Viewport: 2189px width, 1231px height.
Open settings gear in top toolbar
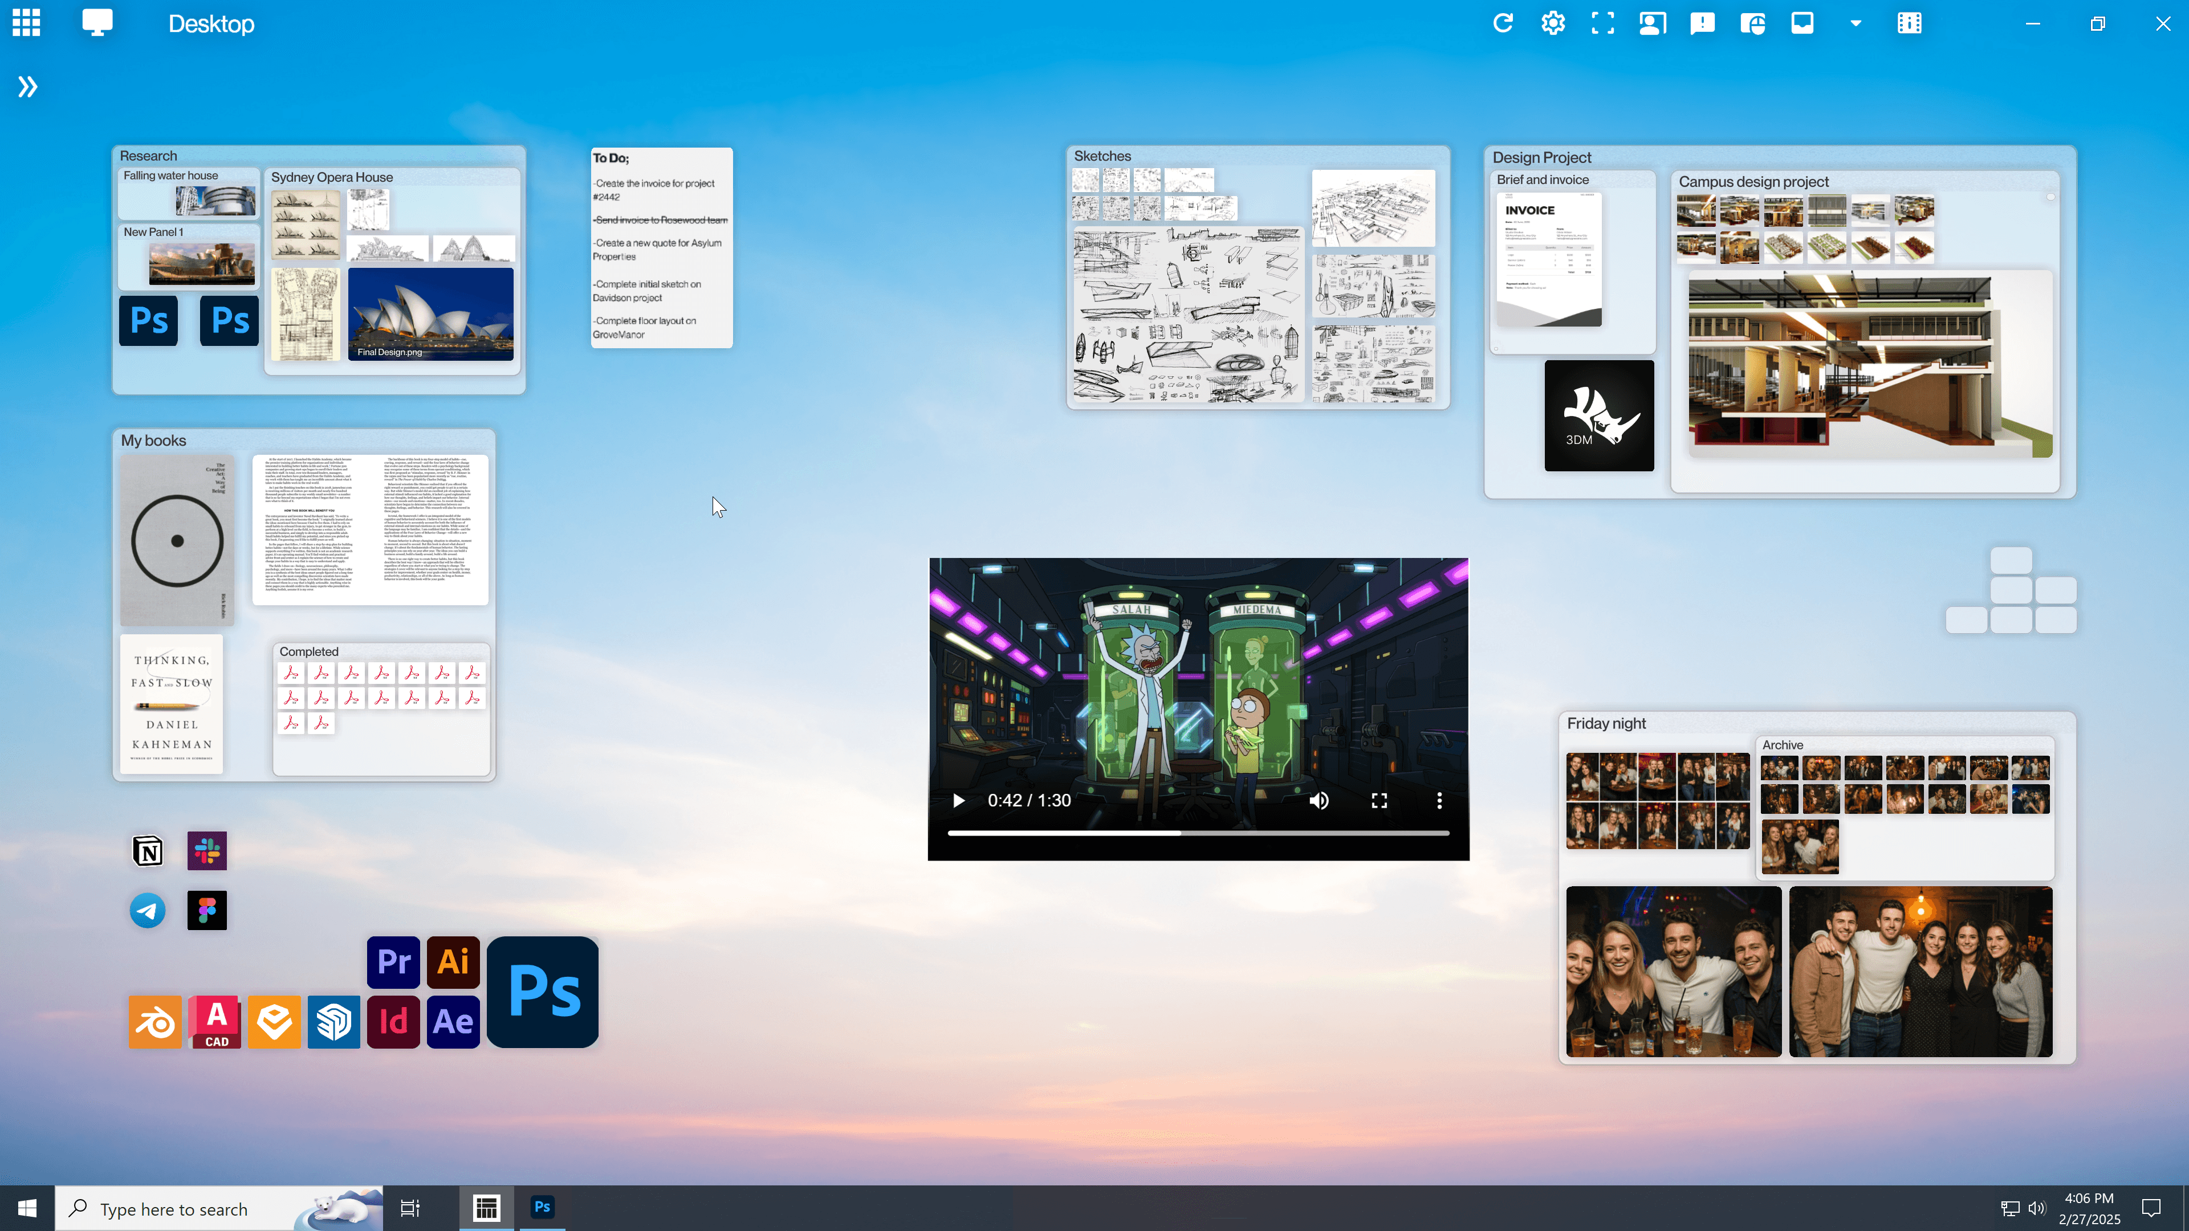pos(1552,24)
